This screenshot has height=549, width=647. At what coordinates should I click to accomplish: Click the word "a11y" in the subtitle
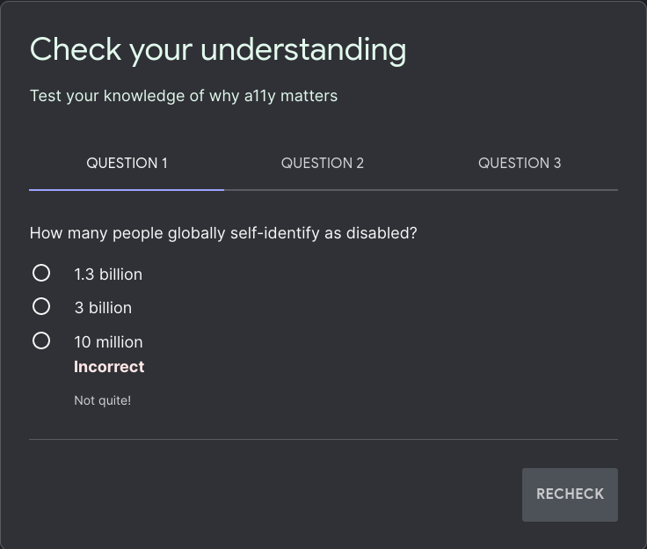(260, 96)
